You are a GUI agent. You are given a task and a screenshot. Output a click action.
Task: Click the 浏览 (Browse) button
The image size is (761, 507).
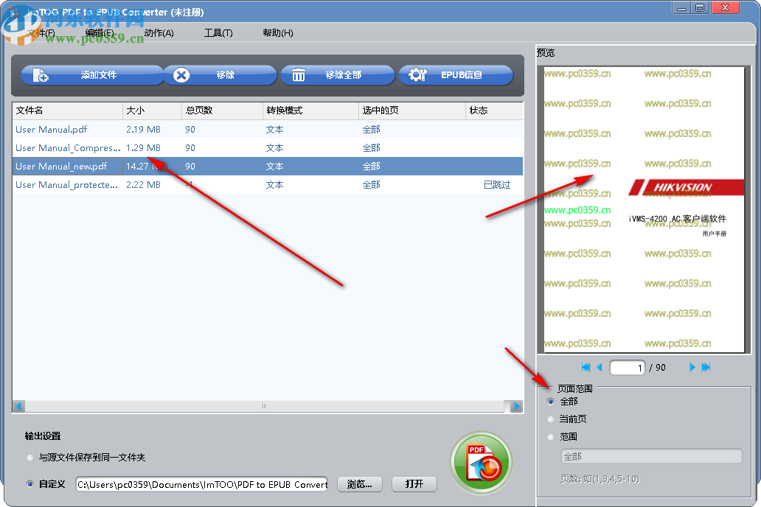point(359,484)
